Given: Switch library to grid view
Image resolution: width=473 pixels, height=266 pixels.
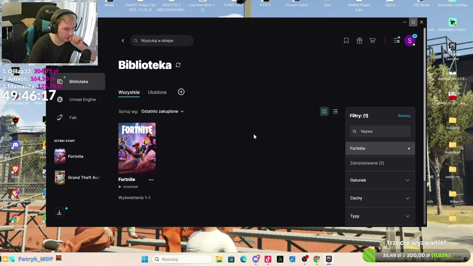Looking at the screenshot, I should [x=324, y=111].
